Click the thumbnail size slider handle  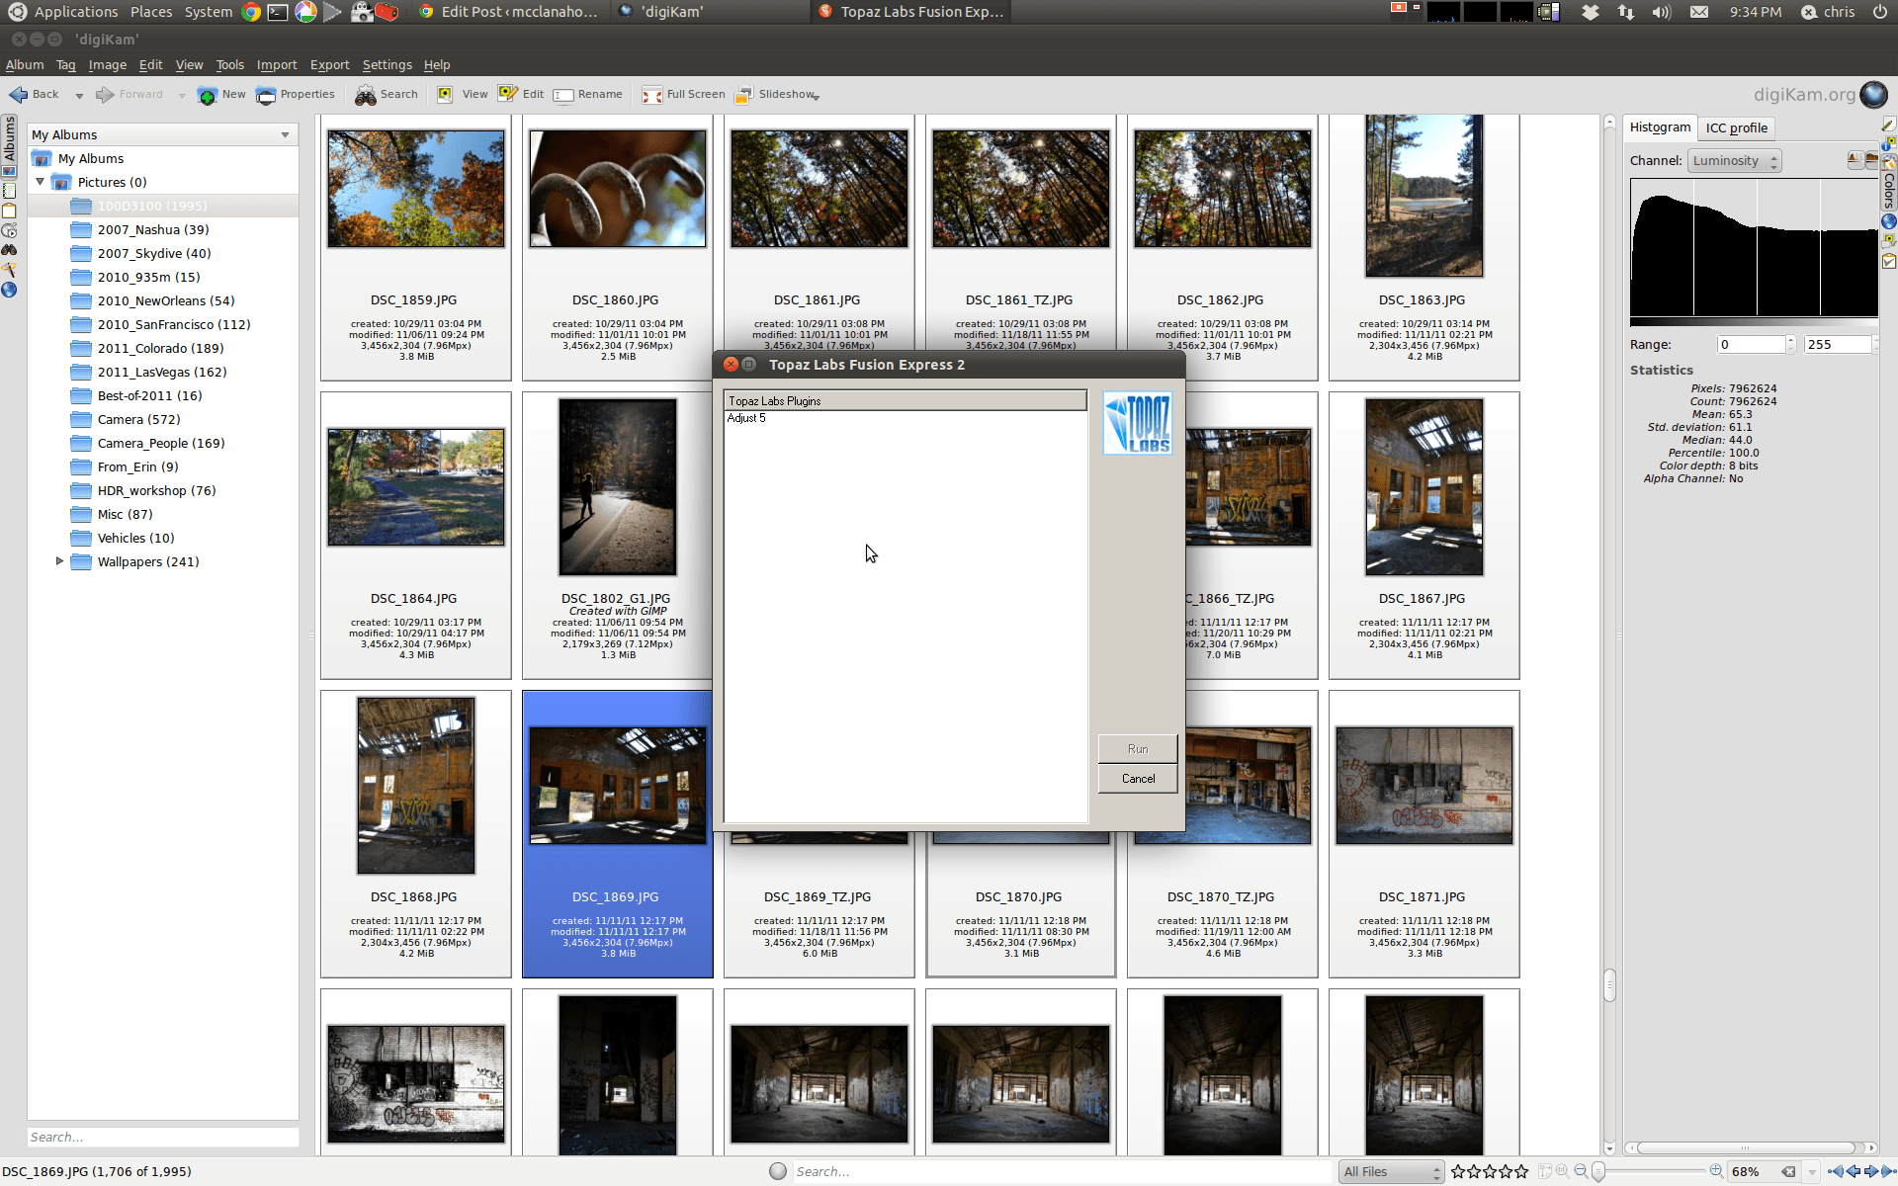coord(1598,1171)
